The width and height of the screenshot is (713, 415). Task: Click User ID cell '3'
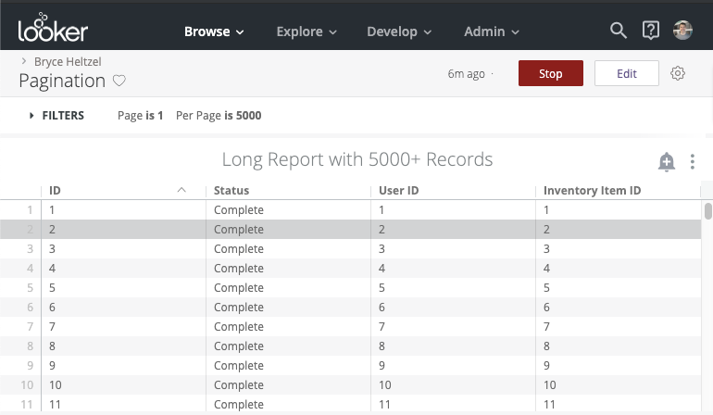382,249
